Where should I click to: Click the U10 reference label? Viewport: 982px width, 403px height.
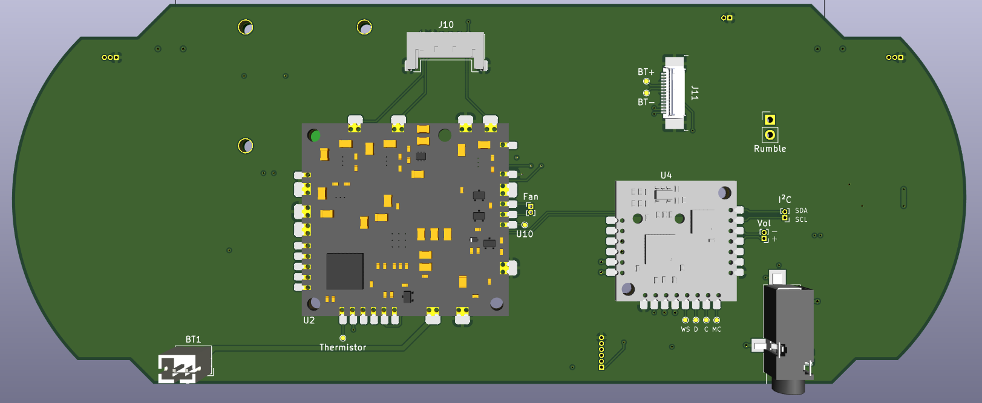point(525,234)
